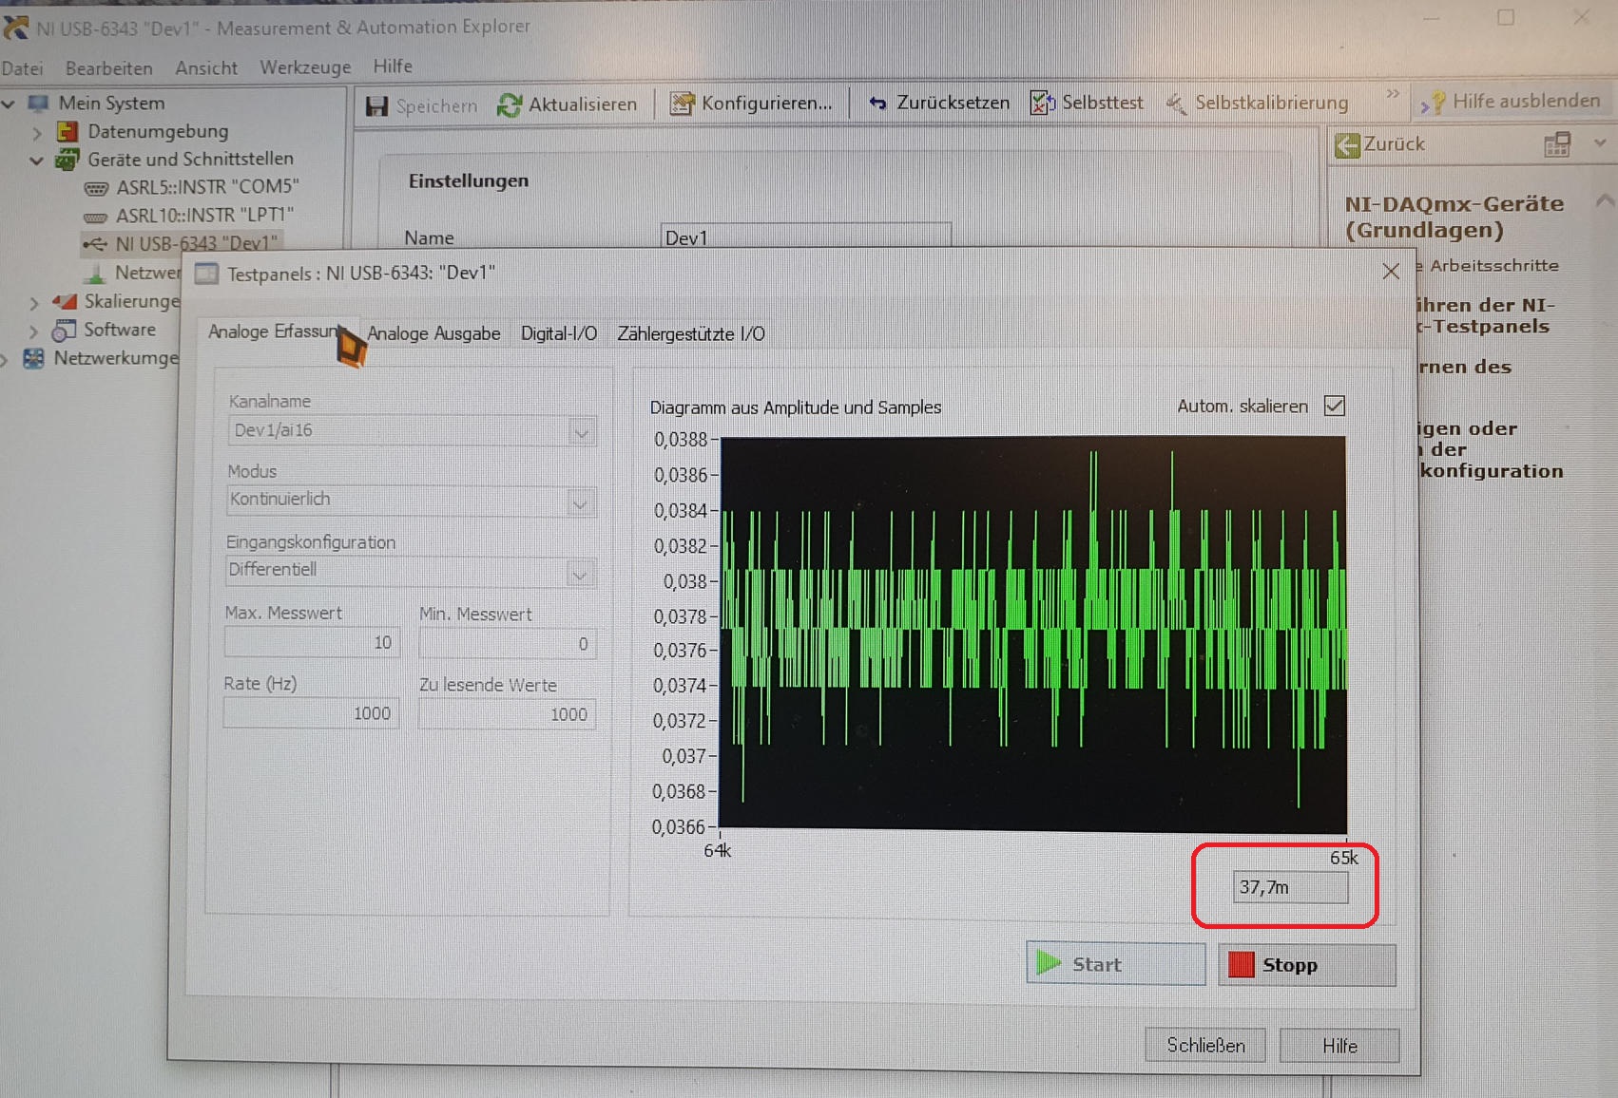Close the Testpanels dialog
Viewport: 1618px width, 1098px height.
point(1391,272)
